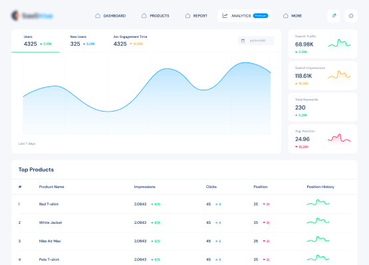This screenshot has height=265, width=369.
Task: Click the Red T-shirt product row
Action: (184, 204)
